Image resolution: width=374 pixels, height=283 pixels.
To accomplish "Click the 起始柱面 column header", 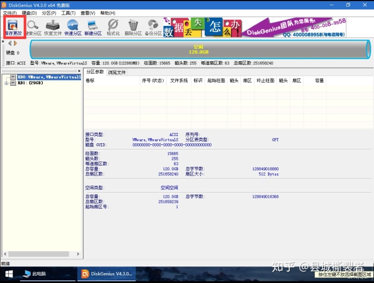I will click(x=216, y=80).
